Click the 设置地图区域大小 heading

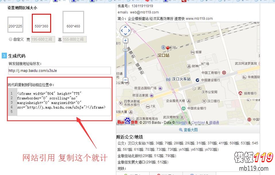[22, 8]
